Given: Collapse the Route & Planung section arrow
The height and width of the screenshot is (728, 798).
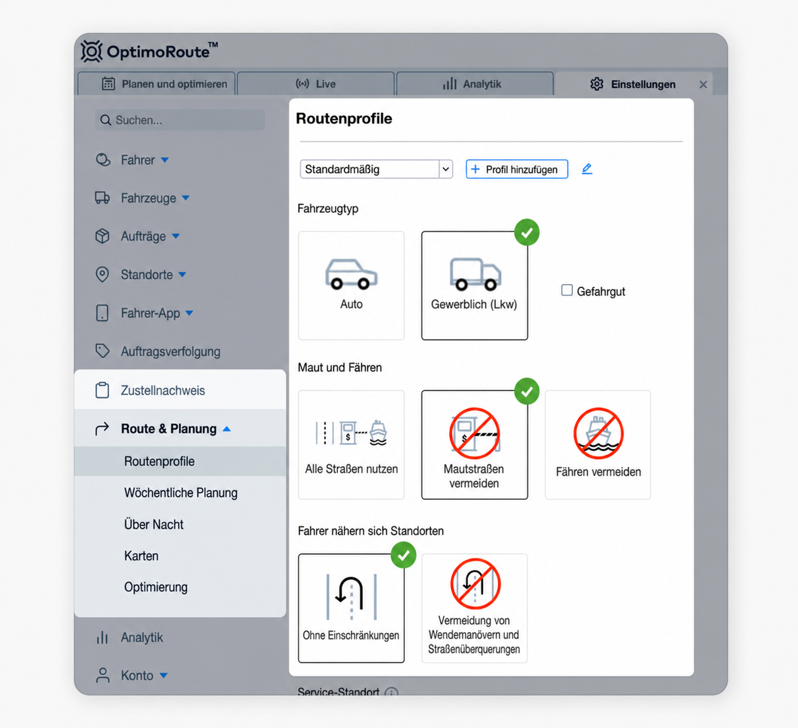Looking at the screenshot, I should click(227, 428).
